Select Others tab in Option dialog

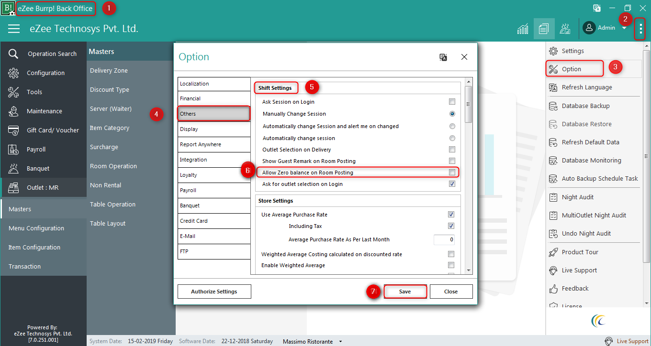click(214, 114)
